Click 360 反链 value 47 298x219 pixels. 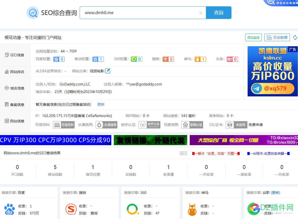(157, 213)
